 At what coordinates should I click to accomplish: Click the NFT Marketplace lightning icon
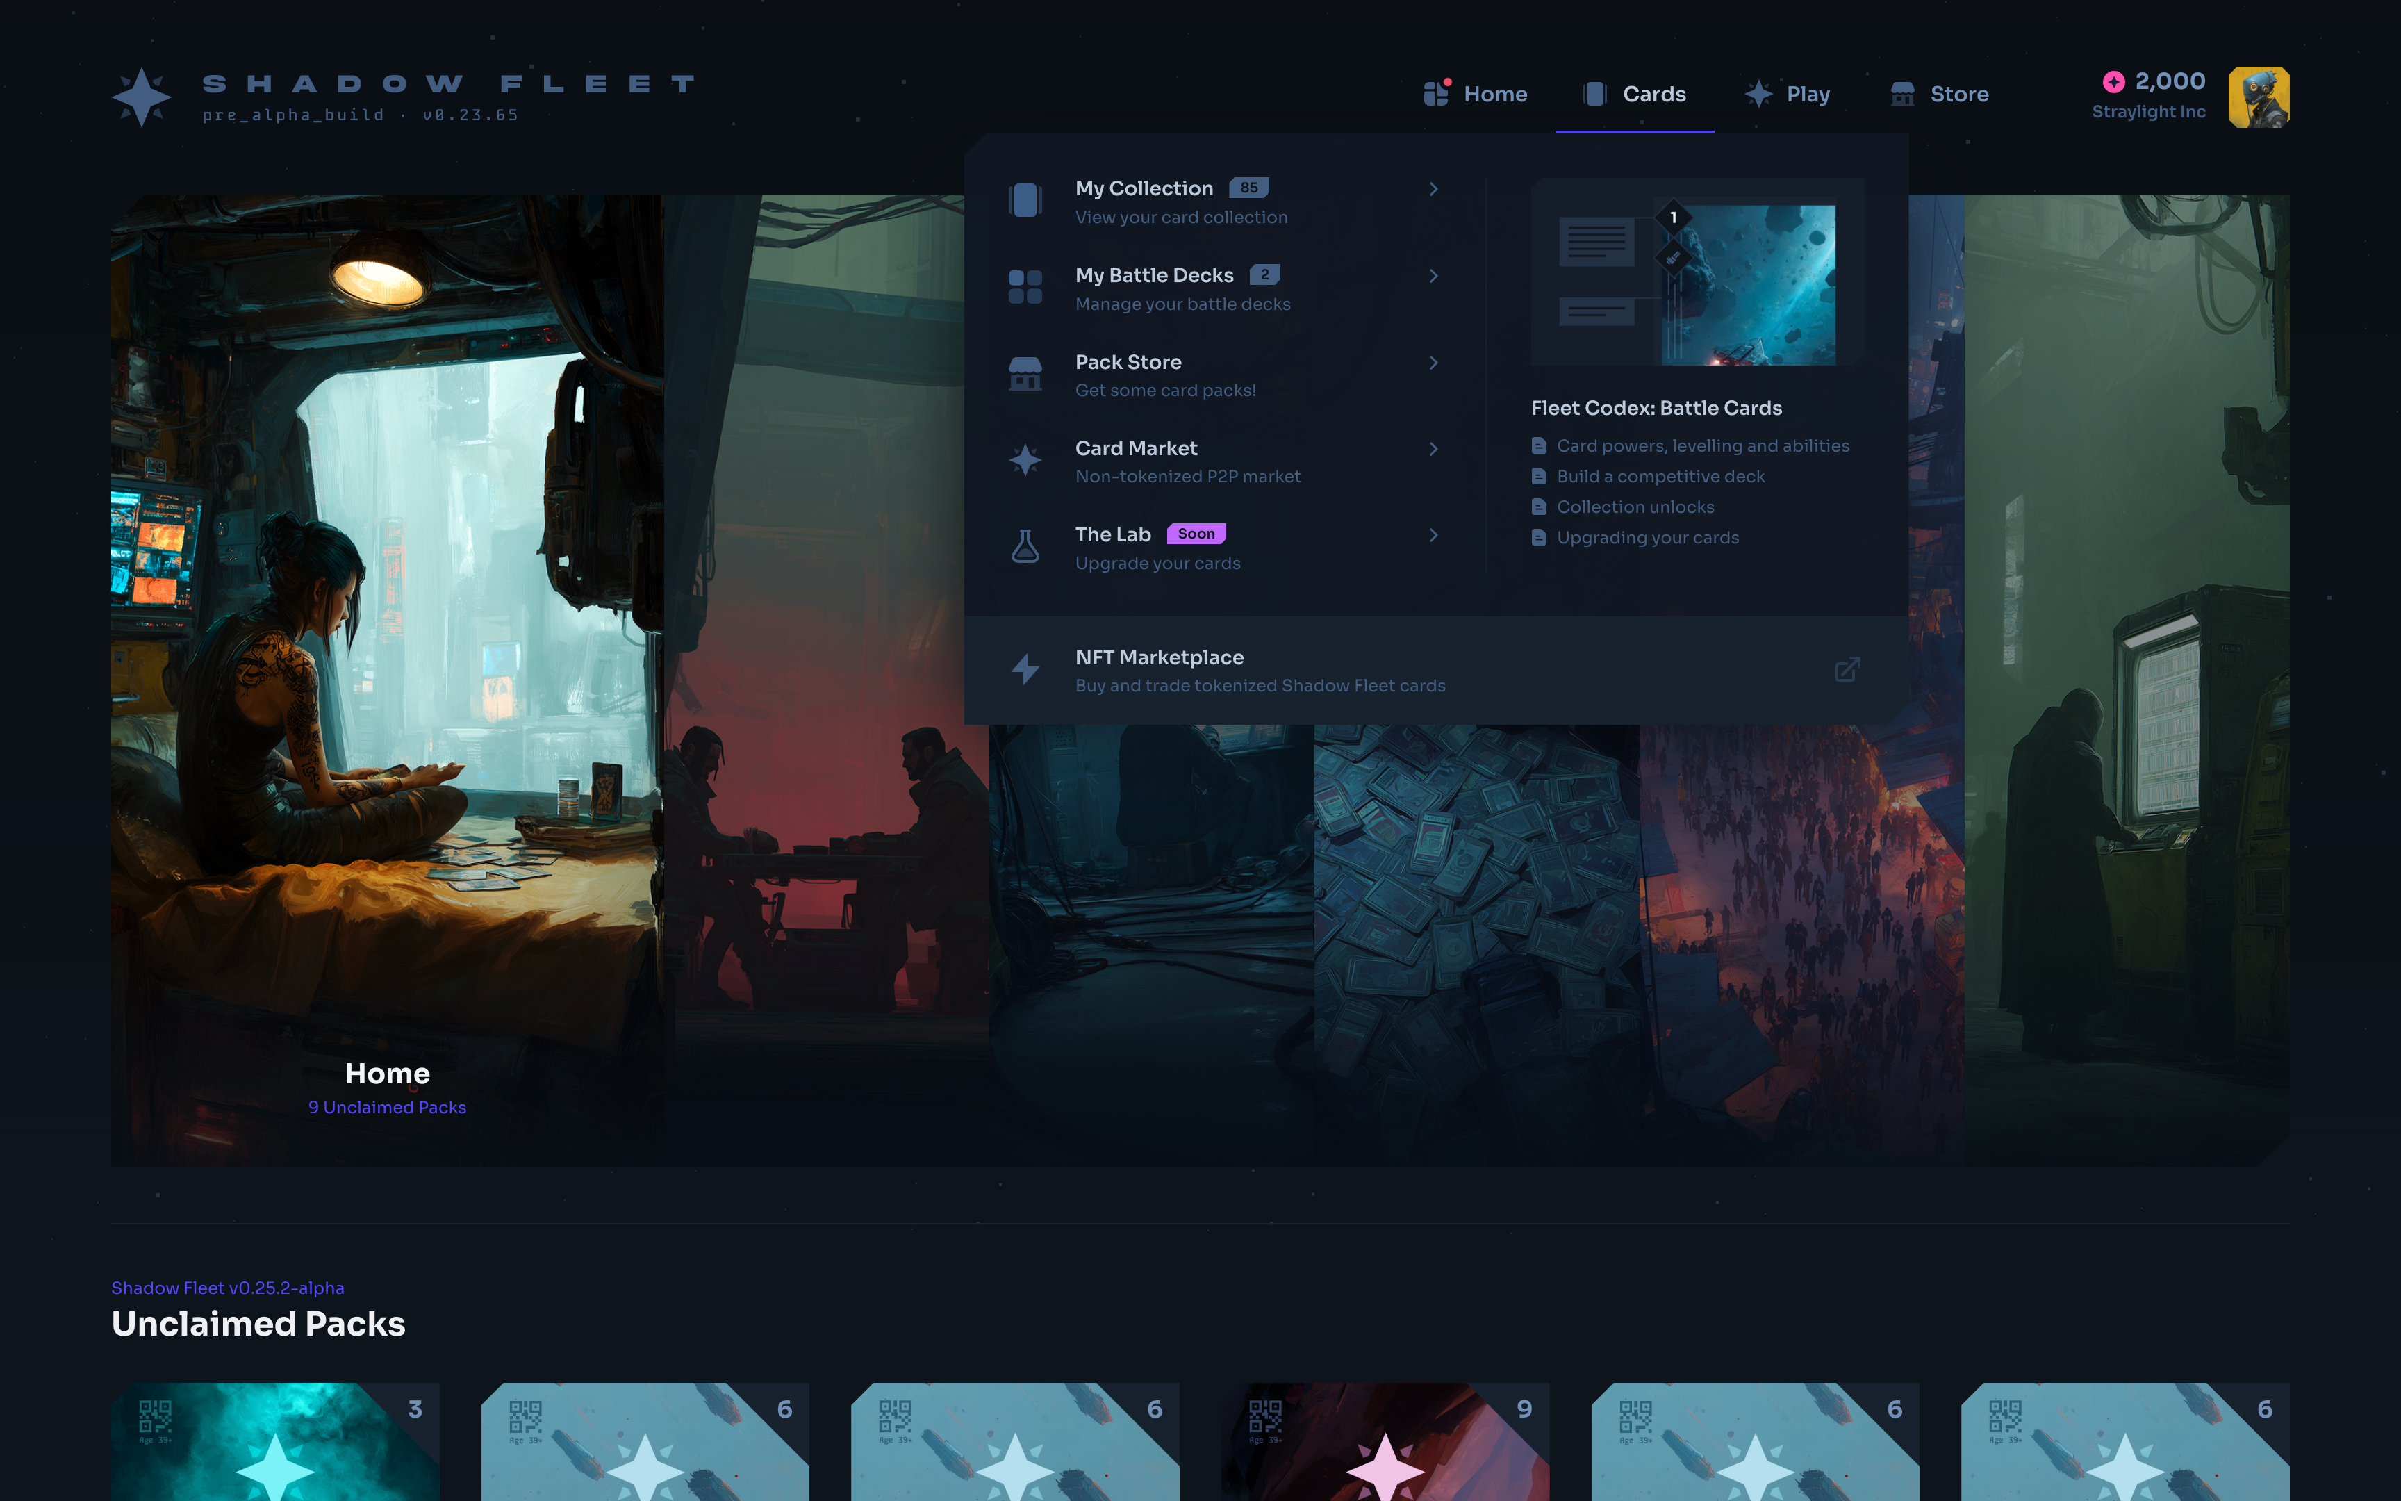(1026, 670)
